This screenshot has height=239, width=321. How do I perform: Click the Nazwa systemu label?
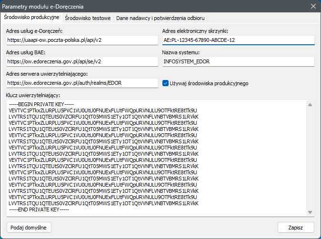pos(181,52)
